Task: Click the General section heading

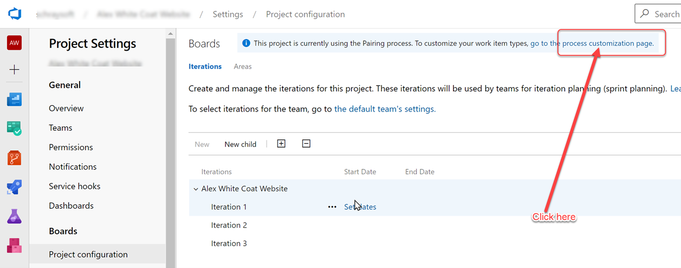Action: (x=65, y=85)
